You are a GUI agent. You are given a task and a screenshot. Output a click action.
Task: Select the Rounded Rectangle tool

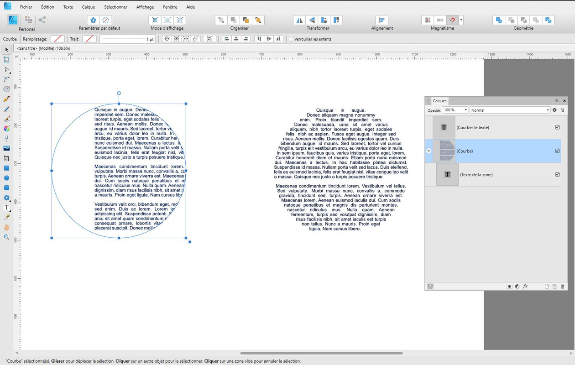coord(6,188)
